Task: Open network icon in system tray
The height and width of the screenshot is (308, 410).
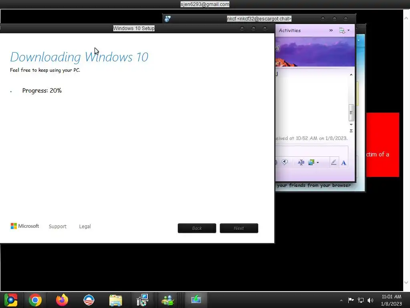Action: 361,300
